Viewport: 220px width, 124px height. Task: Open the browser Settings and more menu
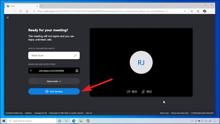pyautogui.click(x=211, y=11)
